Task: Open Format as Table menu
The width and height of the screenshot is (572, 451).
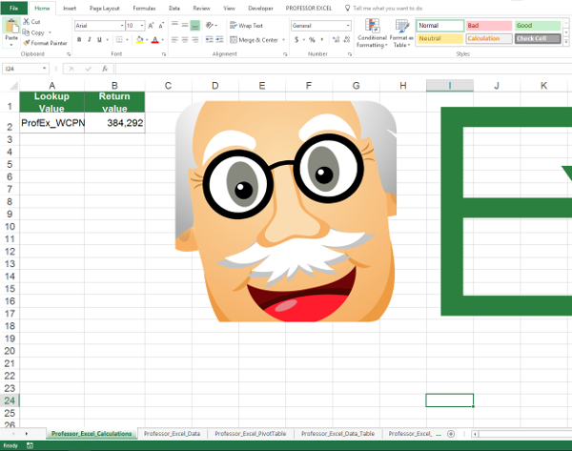Action: coord(401,33)
